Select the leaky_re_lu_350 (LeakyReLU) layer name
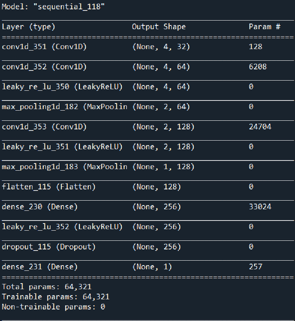The width and height of the screenshot is (295, 321). pyautogui.click(x=62, y=86)
